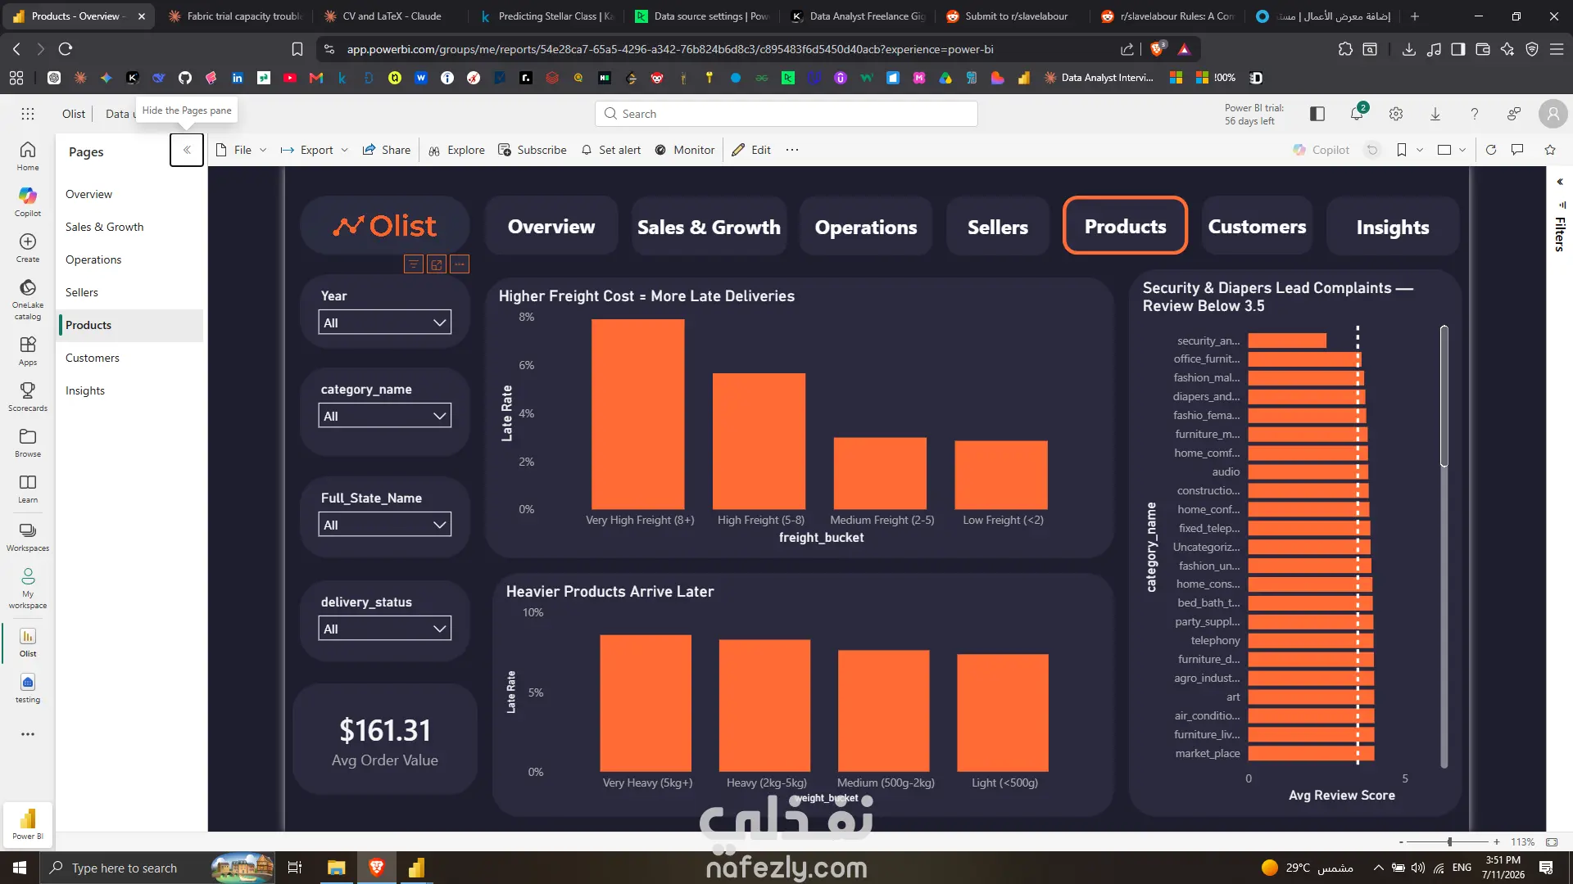Viewport: 1573px width, 884px height.
Task: Open the Overview page in Pages pane
Action: click(x=129, y=194)
